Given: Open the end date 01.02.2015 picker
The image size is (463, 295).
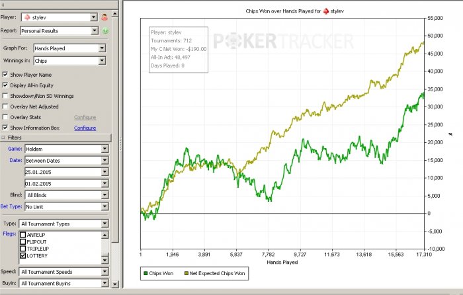Looking at the screenshot, I should pos(105,183).
